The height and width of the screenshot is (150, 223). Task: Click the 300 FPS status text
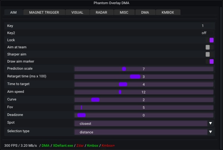[11, 146]
